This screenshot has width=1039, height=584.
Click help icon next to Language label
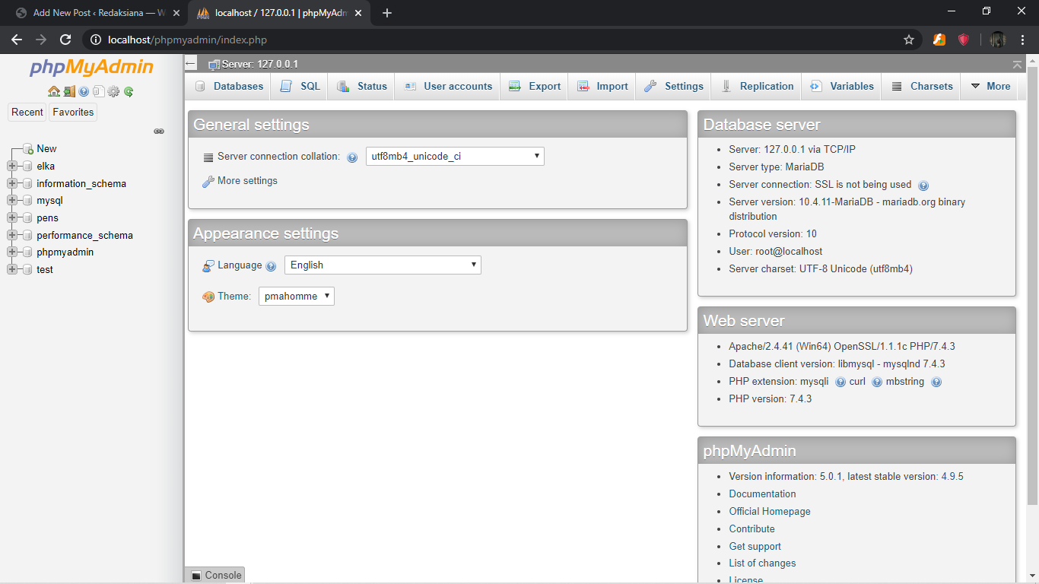coord(271,266)
